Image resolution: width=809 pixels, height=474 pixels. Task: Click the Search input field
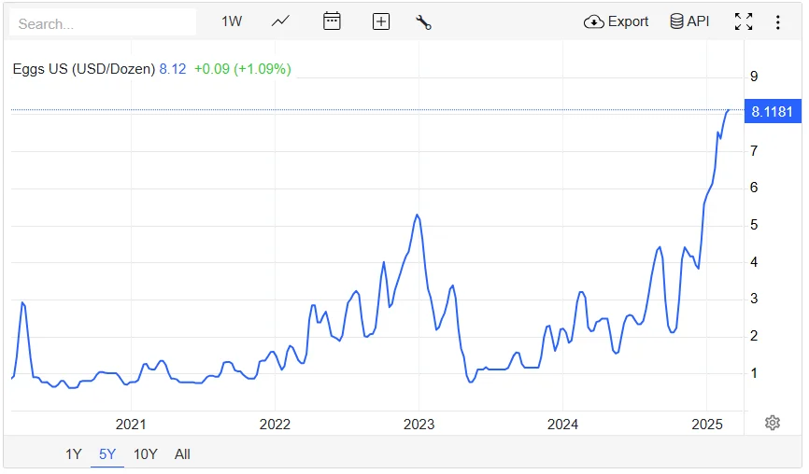103,22
